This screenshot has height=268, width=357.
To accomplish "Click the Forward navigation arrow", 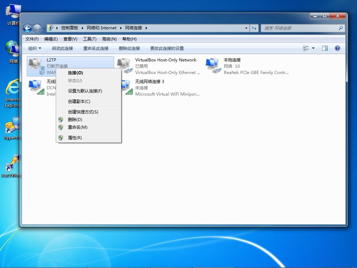I will (37, 29).
